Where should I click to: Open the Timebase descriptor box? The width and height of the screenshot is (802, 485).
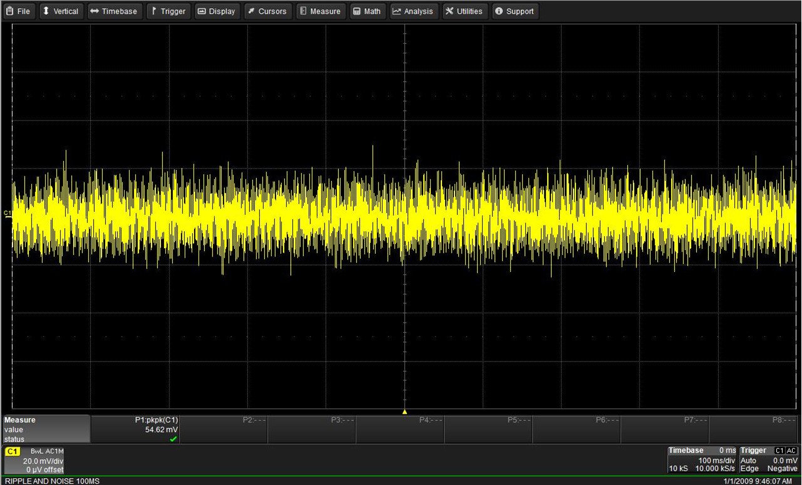702,460
